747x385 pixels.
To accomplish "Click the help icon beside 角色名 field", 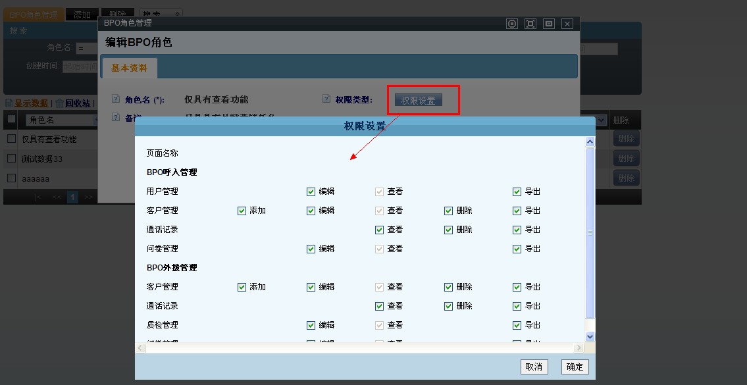I will coord(116,99).
